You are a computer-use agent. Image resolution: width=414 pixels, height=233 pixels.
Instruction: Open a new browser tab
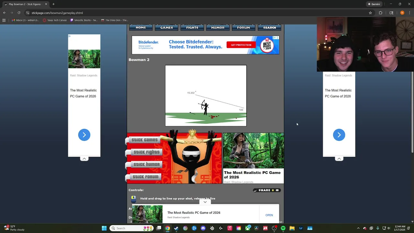point(53,4)
